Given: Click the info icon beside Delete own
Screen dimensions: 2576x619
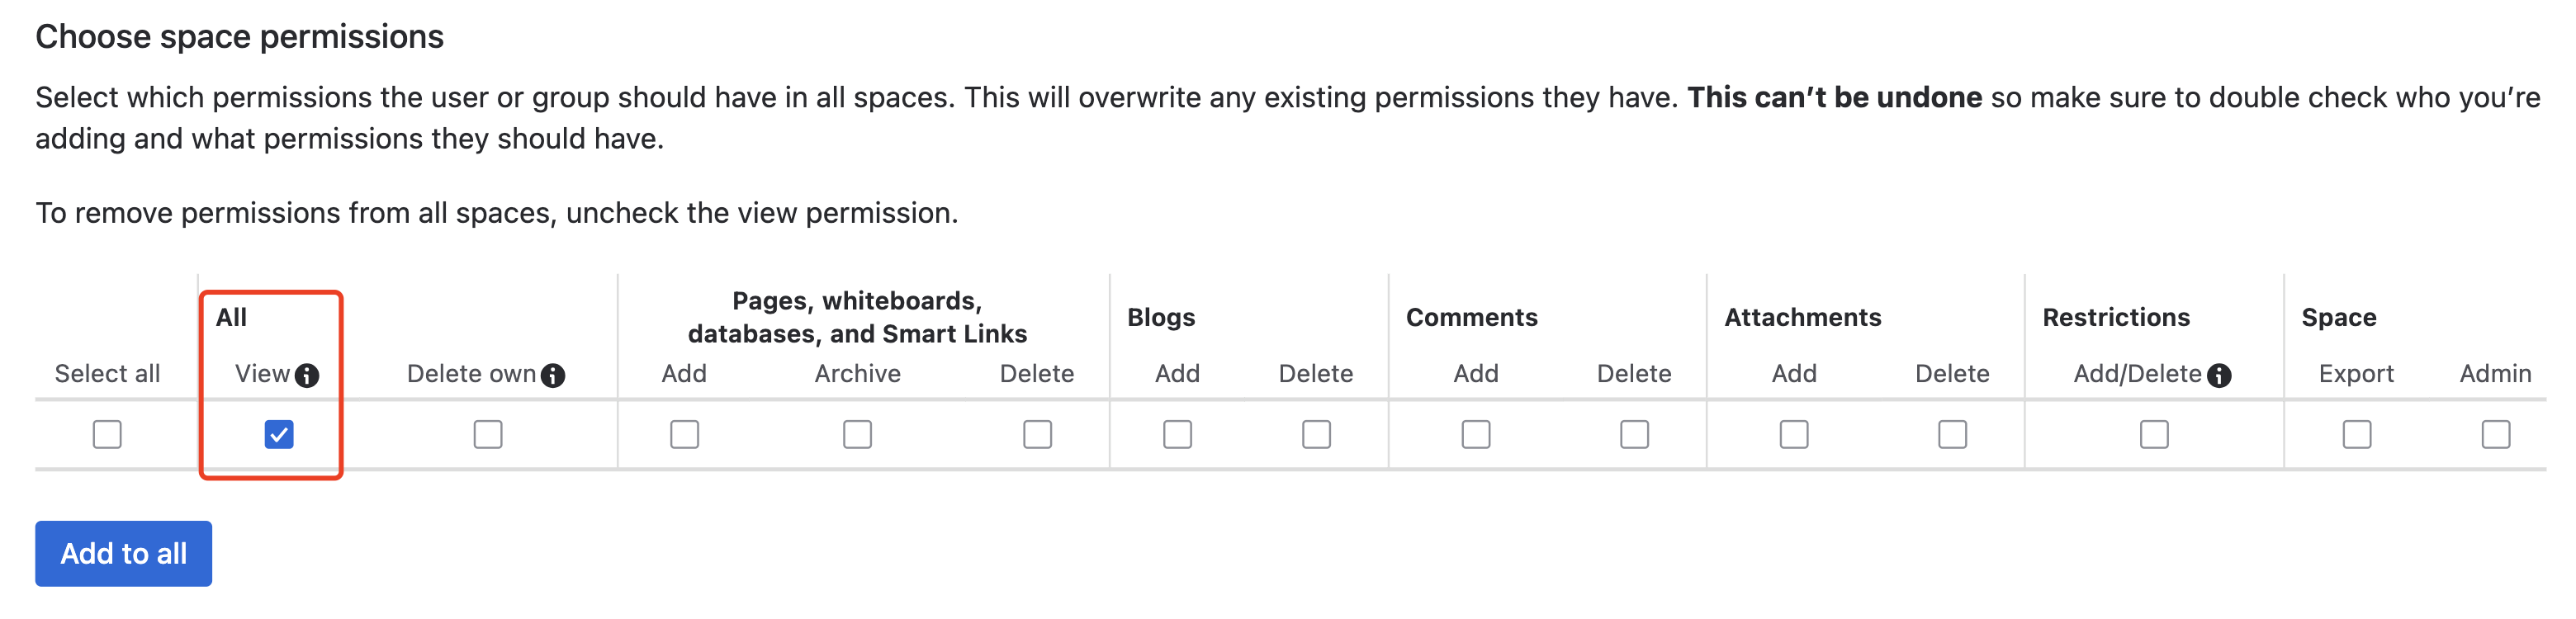Looking at the screenshot, I should [x=553, y=375].
